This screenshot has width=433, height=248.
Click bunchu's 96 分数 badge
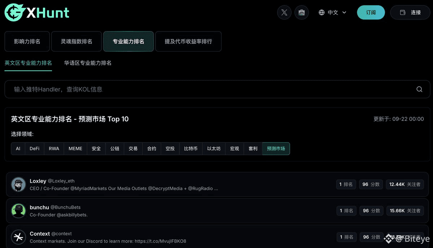[x=371, y=211]
